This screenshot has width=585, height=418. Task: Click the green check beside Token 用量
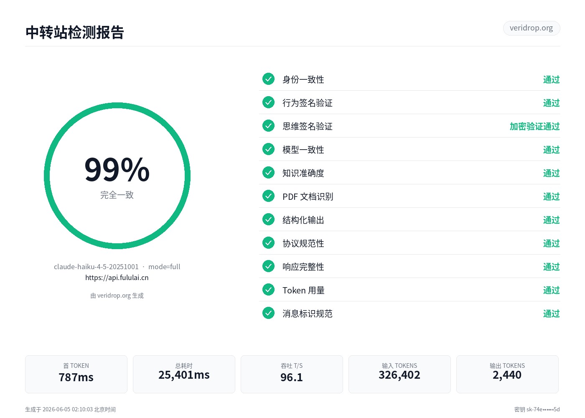tap(268, 289)
